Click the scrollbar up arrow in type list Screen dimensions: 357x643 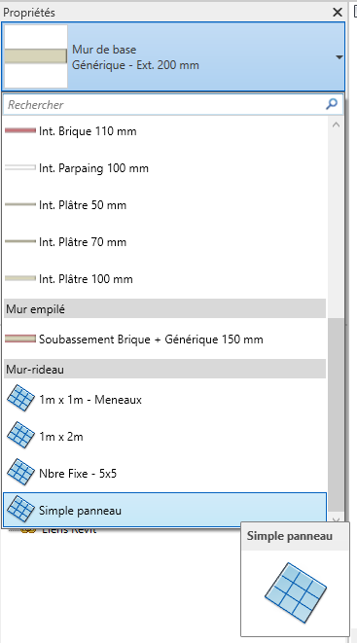(336, 125)
